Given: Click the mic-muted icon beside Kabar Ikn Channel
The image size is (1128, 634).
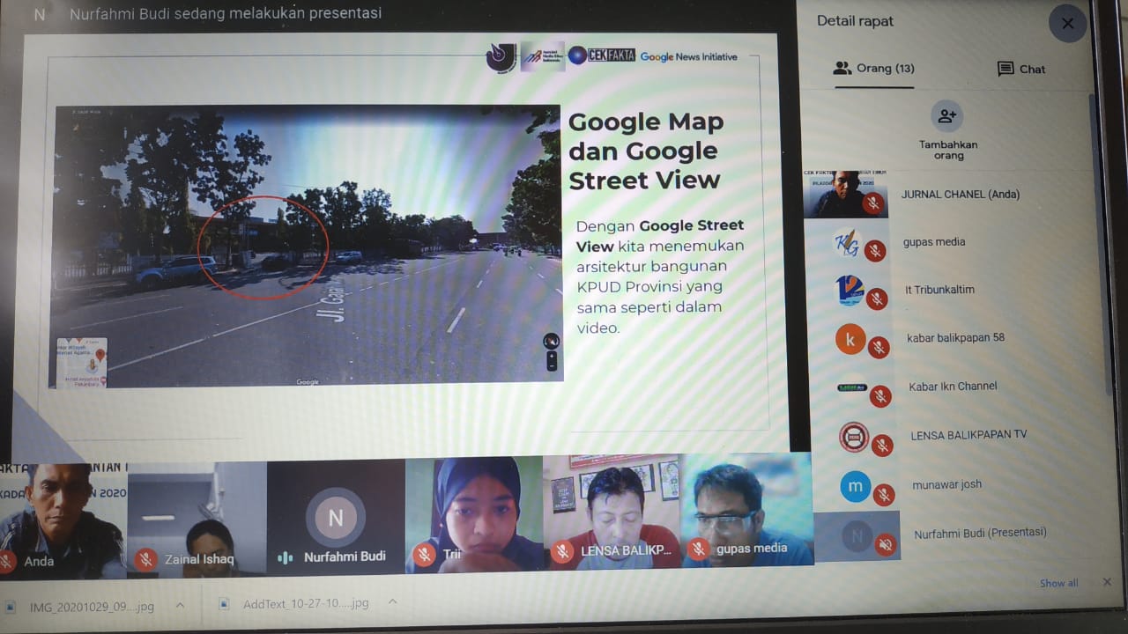Looking at the screenshot, I should pos(879,397).
